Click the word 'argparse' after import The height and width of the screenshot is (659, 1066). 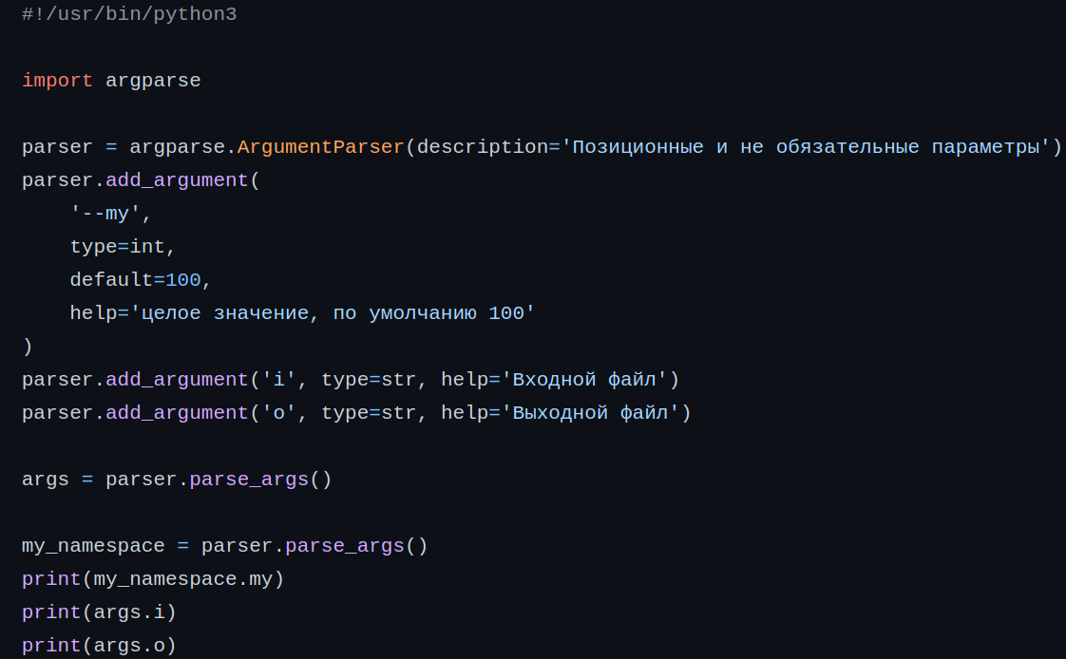click(153, 81)
